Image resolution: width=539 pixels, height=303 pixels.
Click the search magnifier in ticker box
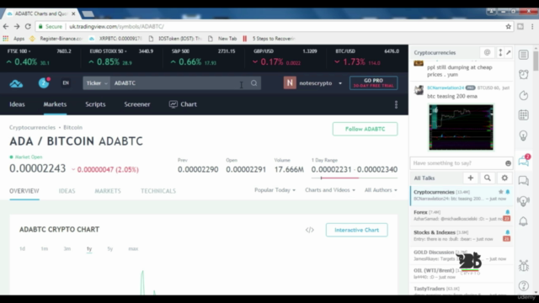click(x=253, y=83)
